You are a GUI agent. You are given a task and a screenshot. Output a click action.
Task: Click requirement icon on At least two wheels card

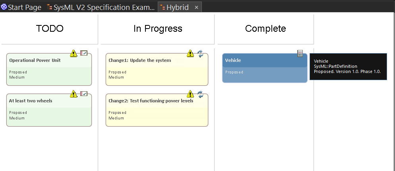click(x=84, y=94)
